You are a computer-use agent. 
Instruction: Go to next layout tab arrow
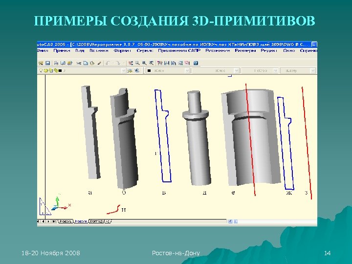pos(48,221)
